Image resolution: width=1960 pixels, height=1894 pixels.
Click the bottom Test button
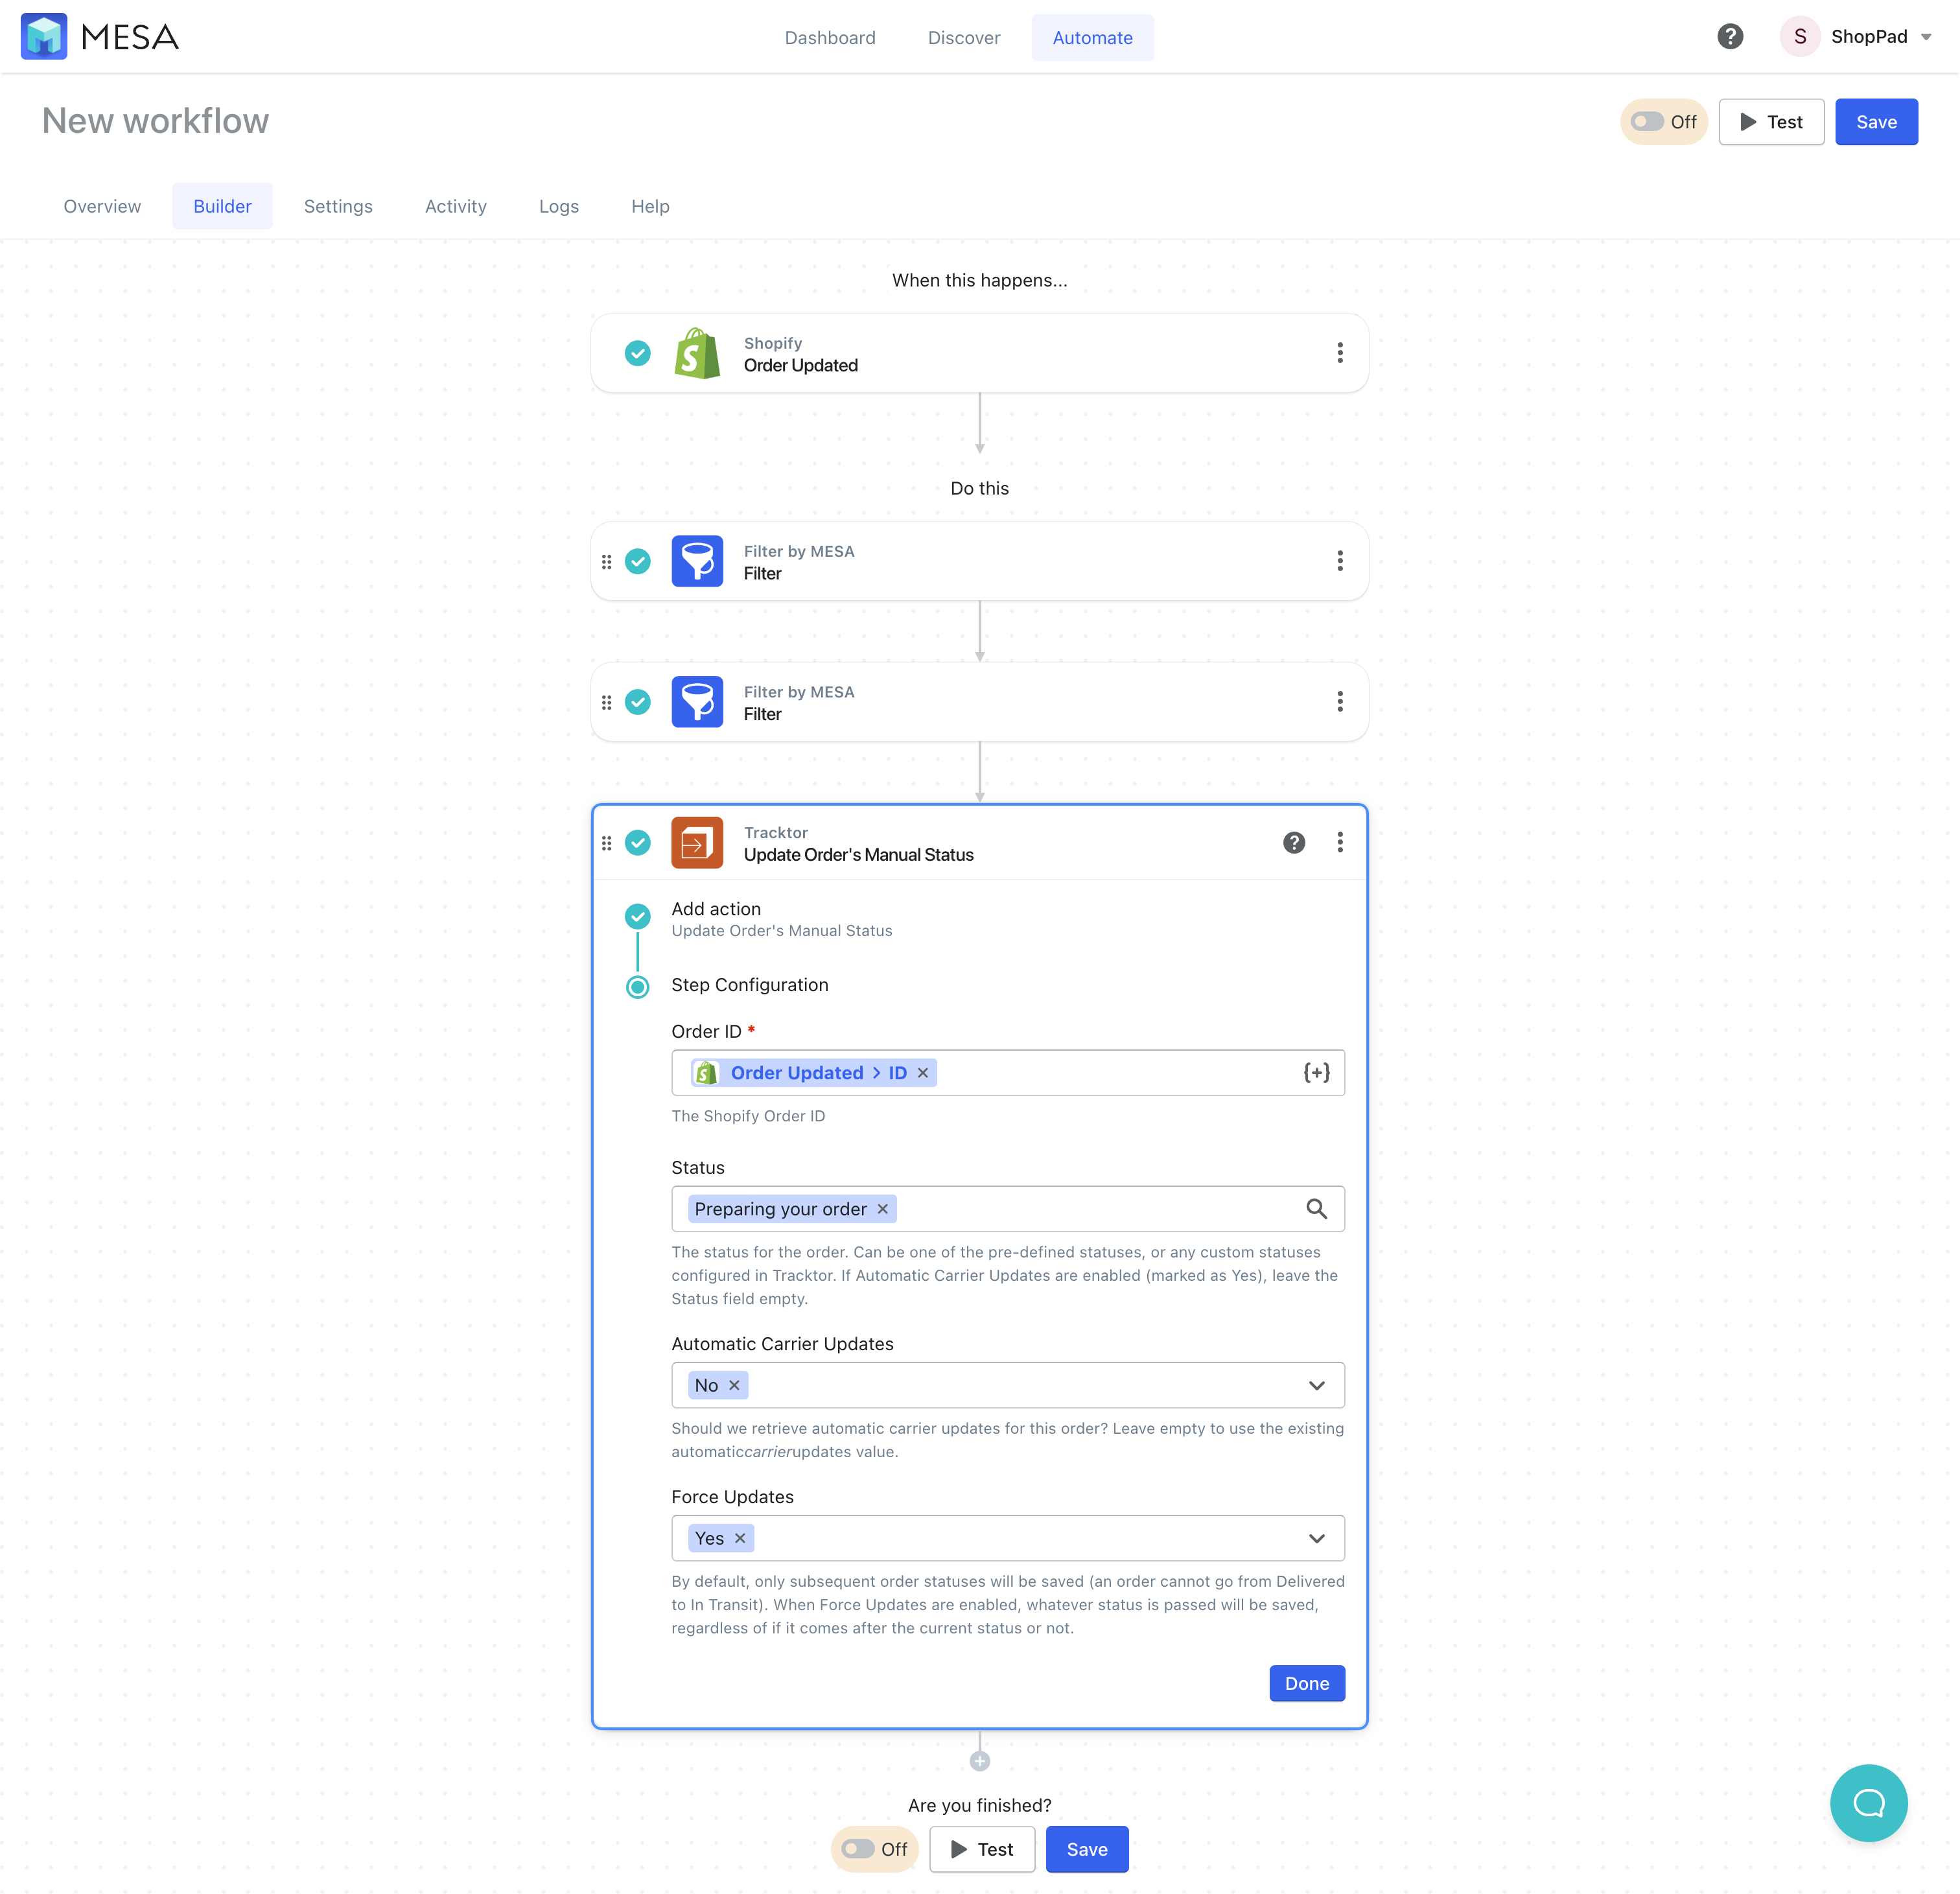point(982,1849)
